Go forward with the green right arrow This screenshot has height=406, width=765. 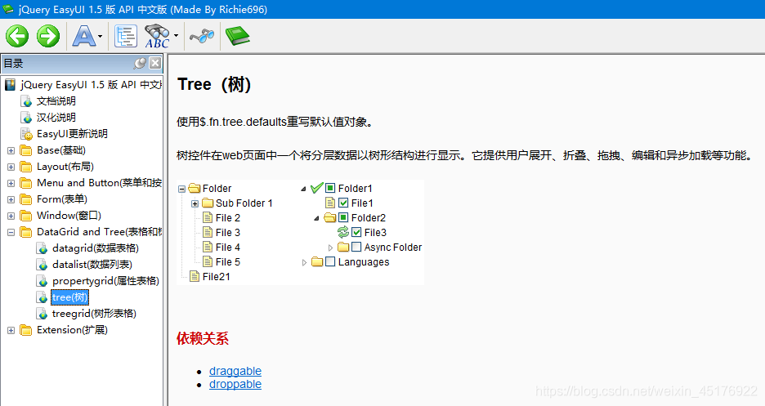(47, 36)
